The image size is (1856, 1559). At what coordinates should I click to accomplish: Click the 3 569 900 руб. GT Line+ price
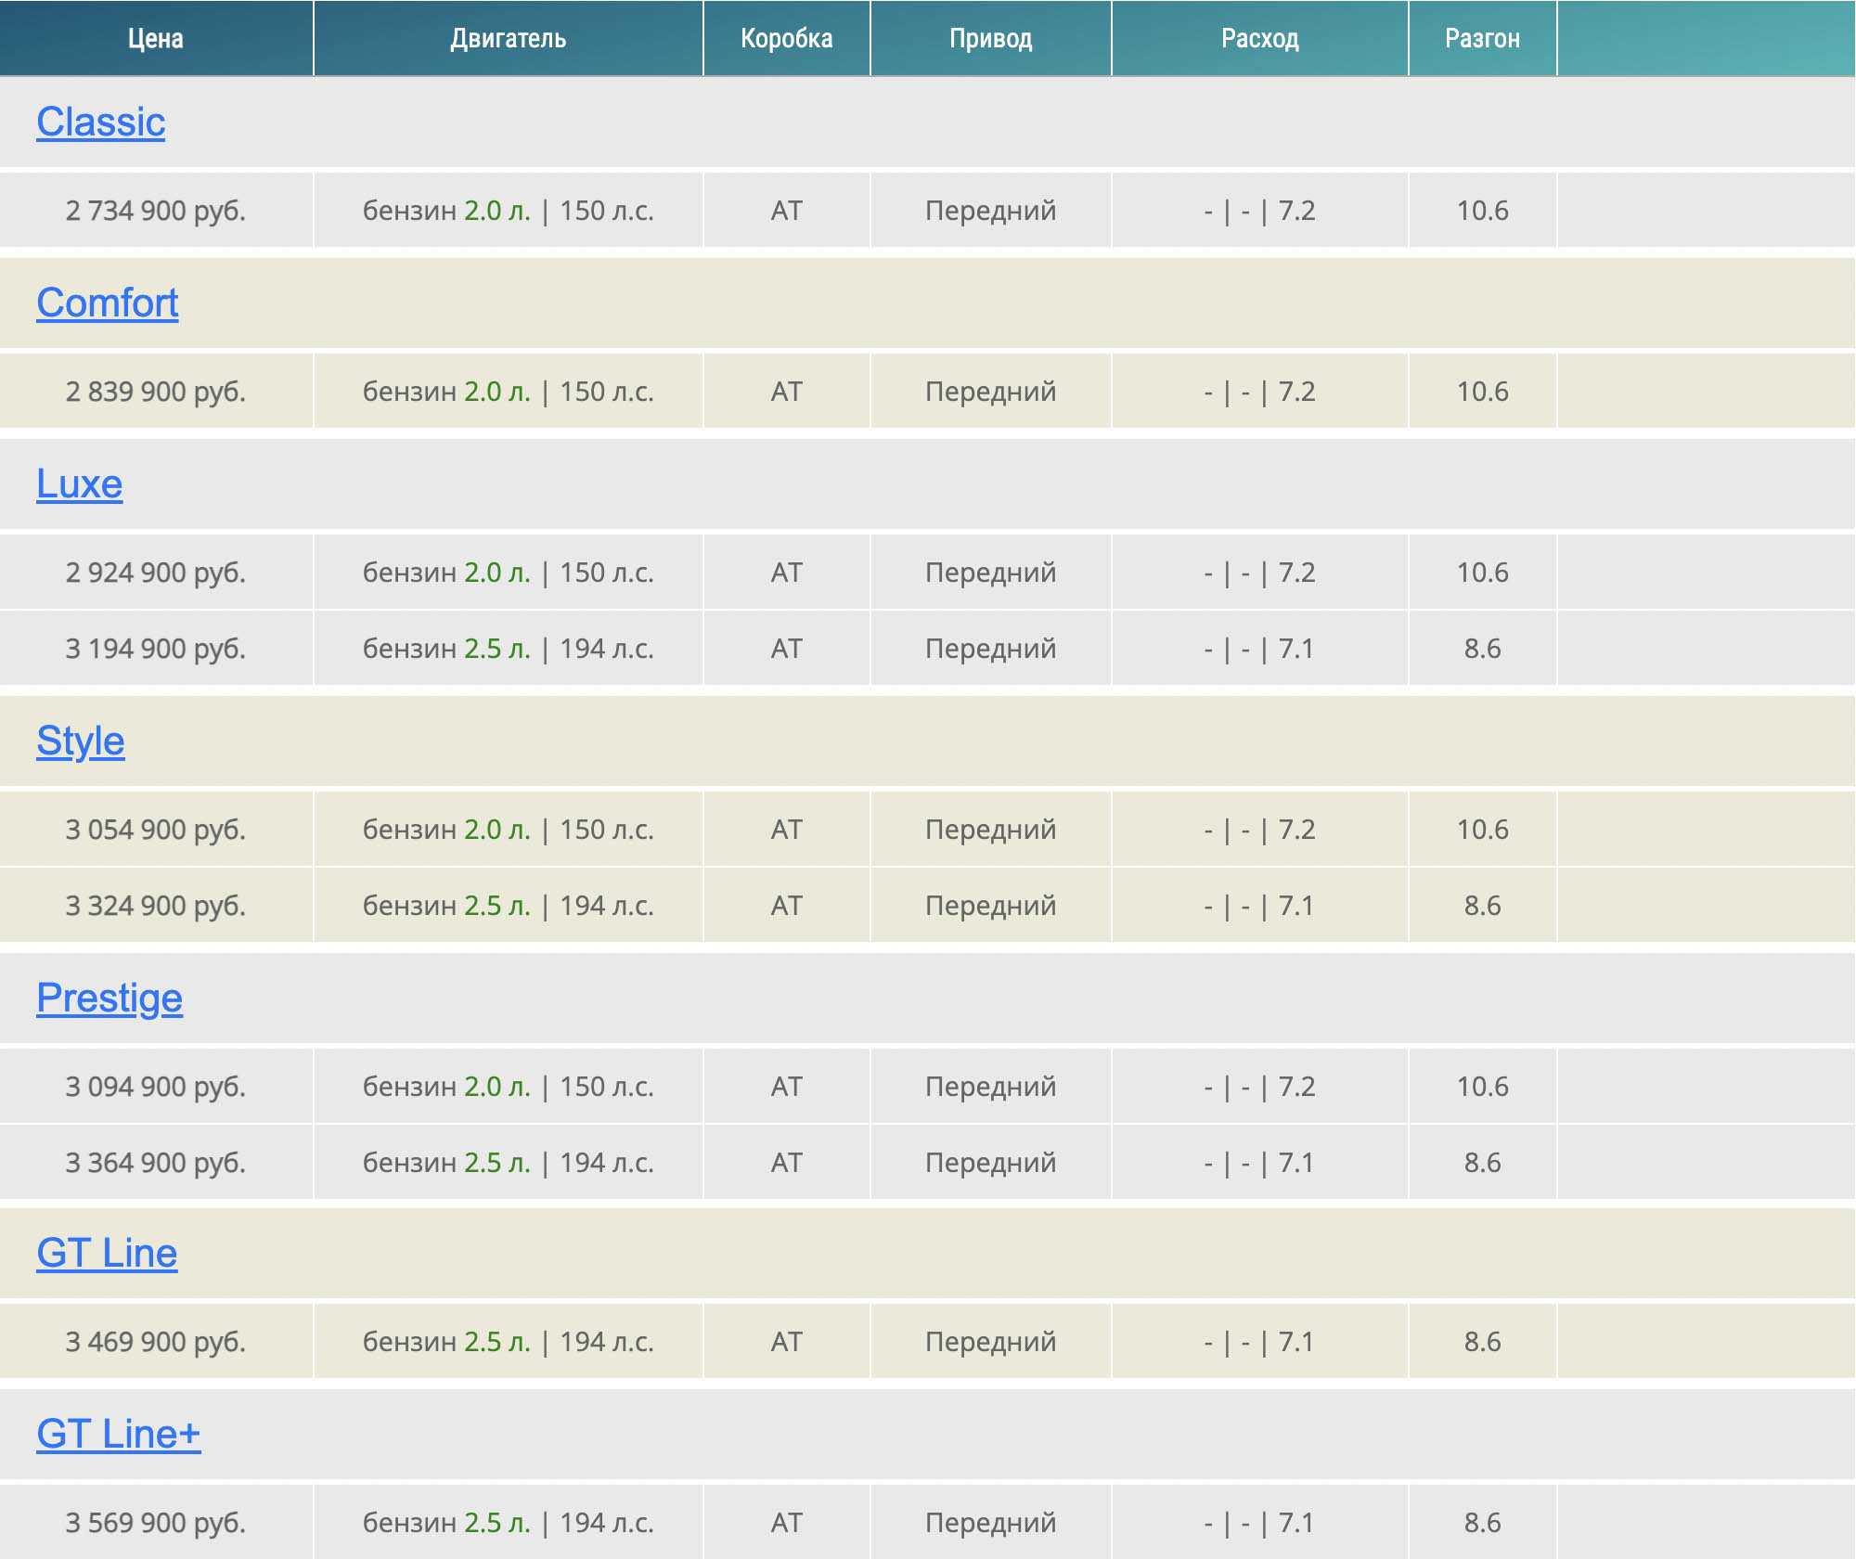point(155,1523)
